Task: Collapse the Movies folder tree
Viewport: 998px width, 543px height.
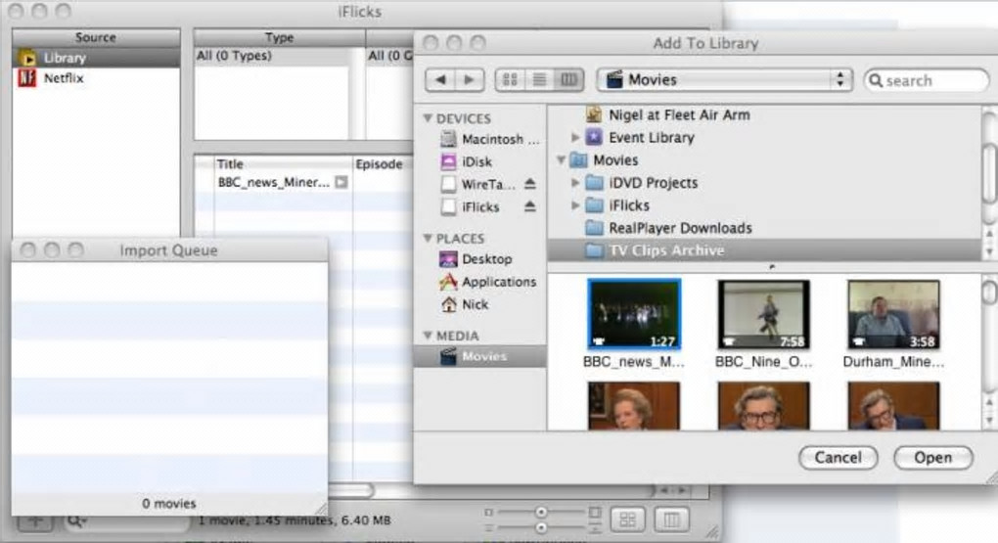Action: 561,160
